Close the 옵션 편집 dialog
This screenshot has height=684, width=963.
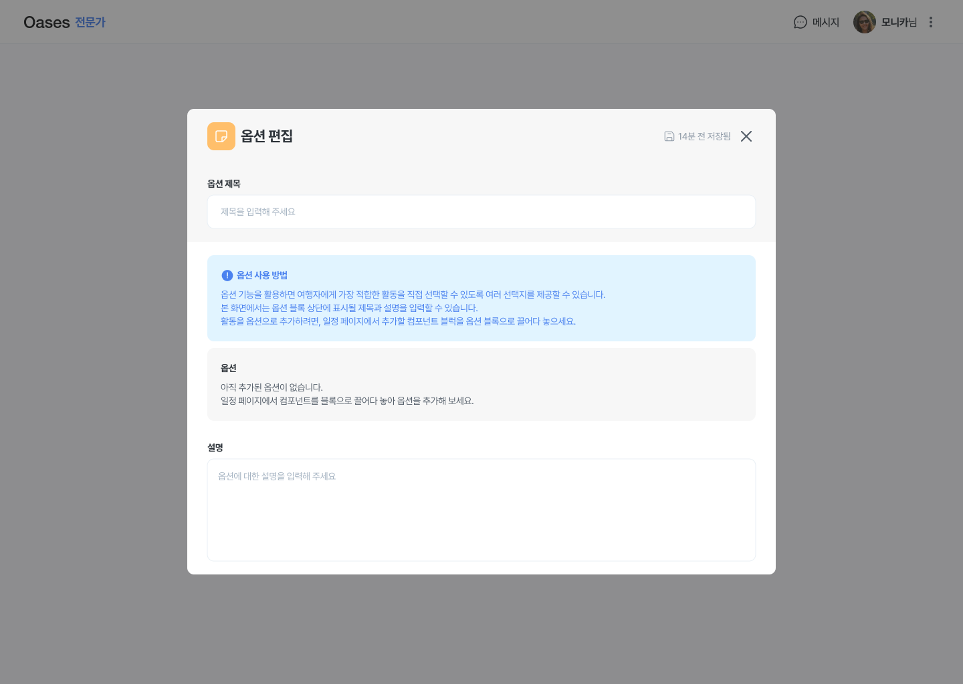(746, 136)
